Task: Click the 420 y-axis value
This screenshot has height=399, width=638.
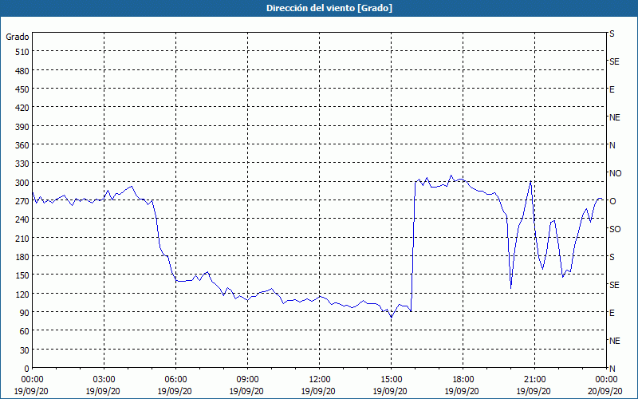Action: [x=22, y=108]
